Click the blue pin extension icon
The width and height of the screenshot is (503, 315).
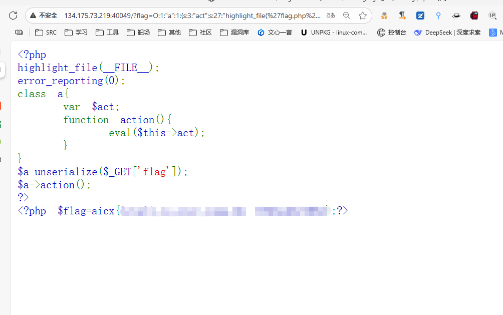point(438,16)
